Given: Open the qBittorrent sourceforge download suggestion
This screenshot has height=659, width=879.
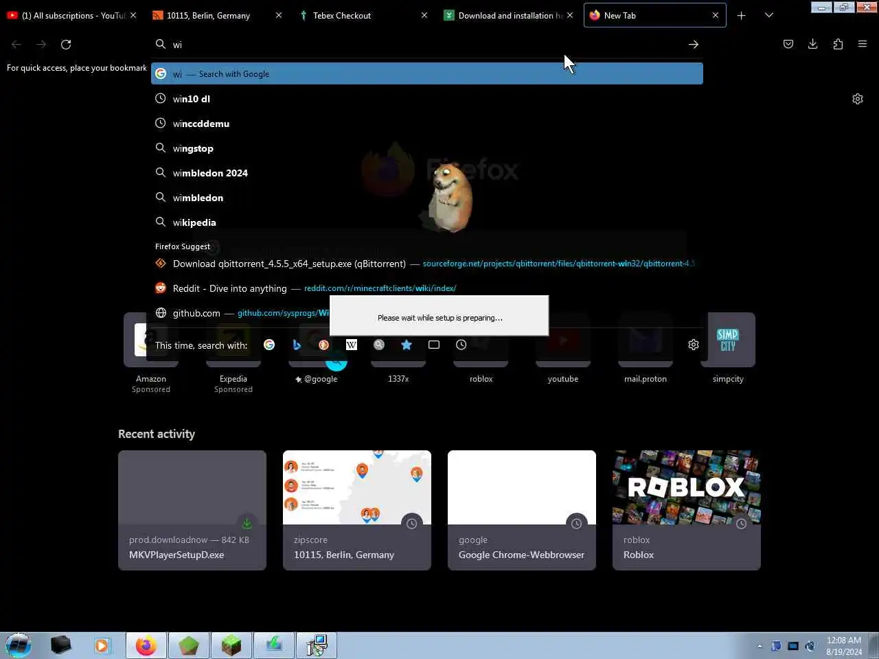Looking at the screenshot, I should pos(427,264).
